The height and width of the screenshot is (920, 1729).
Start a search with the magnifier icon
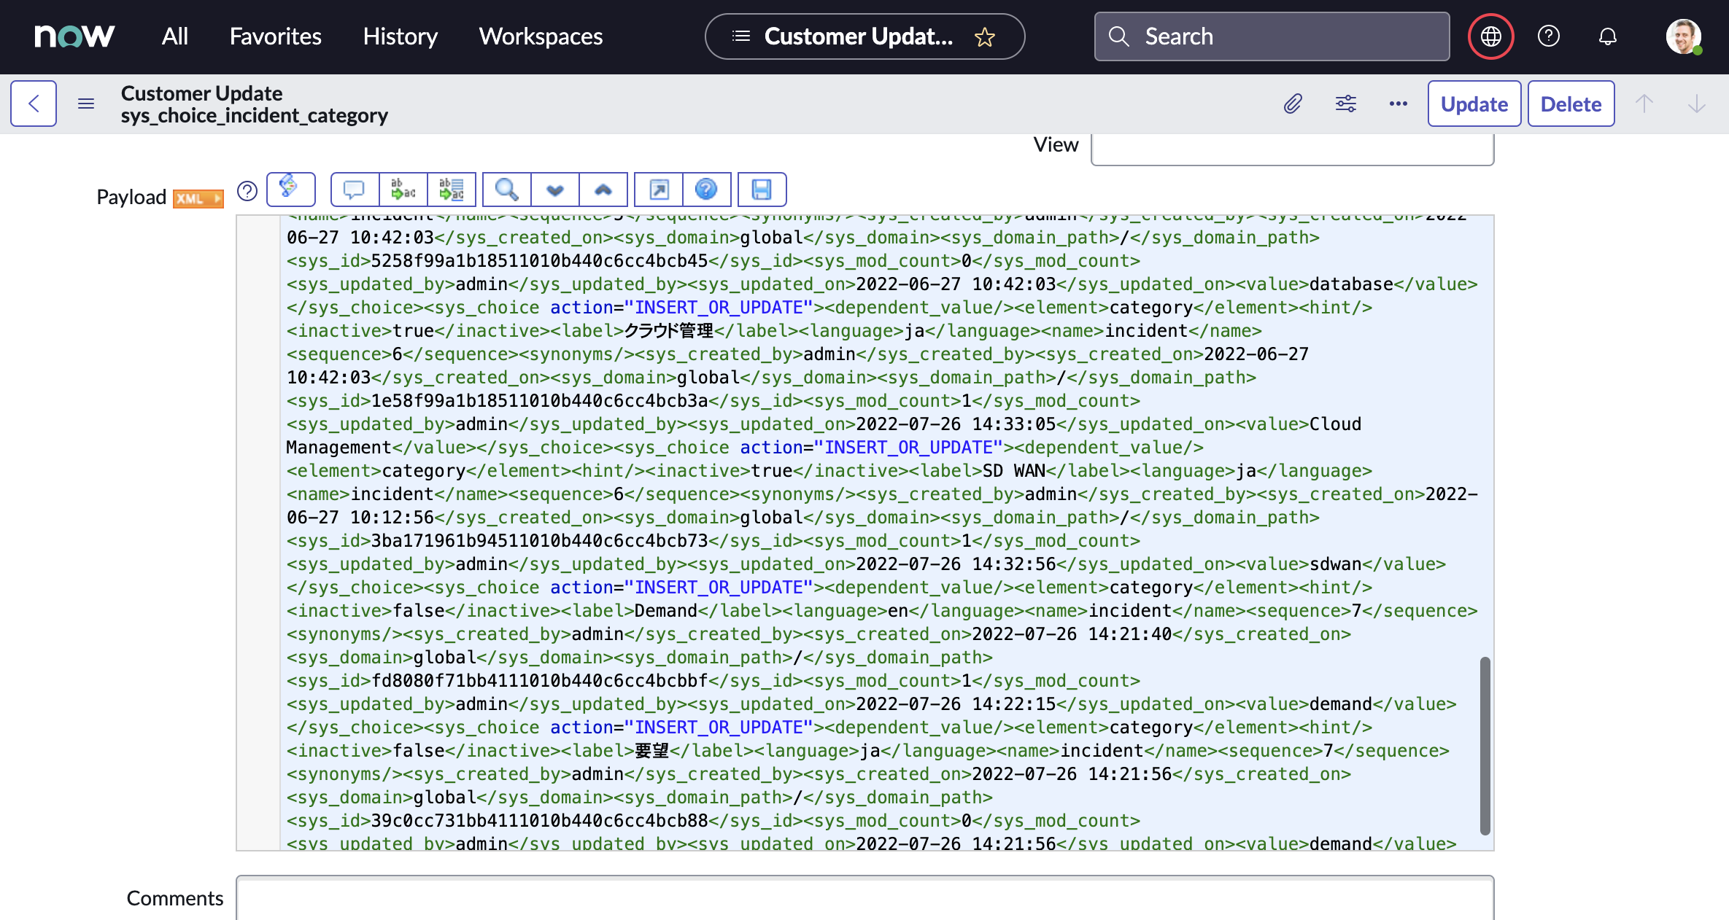point(506,190)
